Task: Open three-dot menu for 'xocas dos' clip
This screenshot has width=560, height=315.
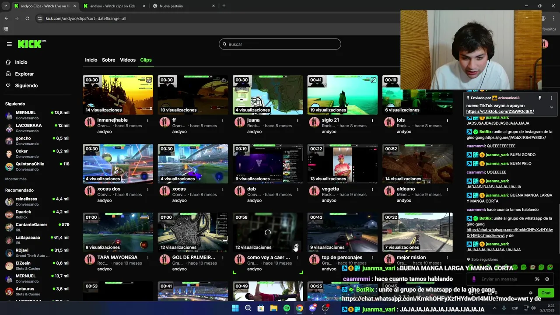Action: (x=148, y=189)
